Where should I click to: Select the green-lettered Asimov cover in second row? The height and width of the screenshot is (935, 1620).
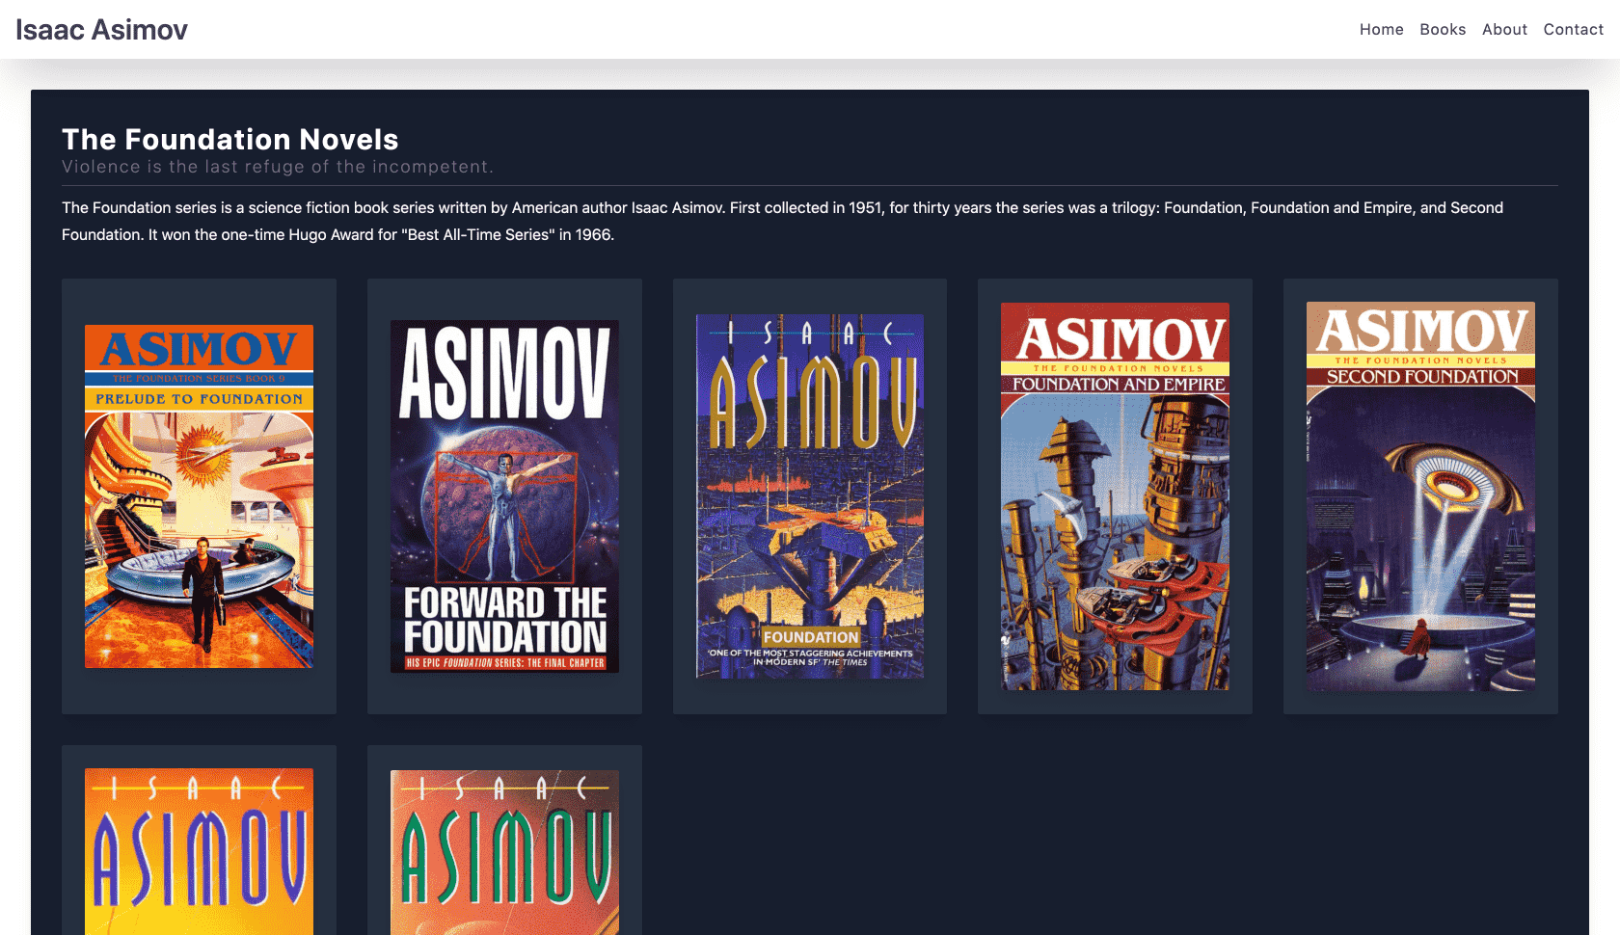pyautogui.click(x=504, y=852)
